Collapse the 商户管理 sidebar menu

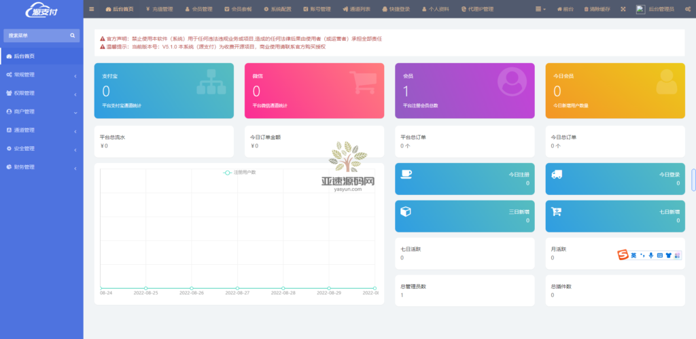[41, 112]
